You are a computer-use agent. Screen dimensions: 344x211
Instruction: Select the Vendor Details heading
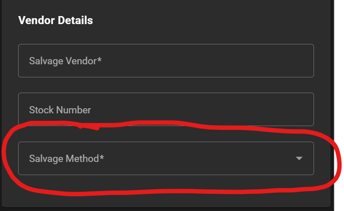pyautogui.click(x=55, y=20)
